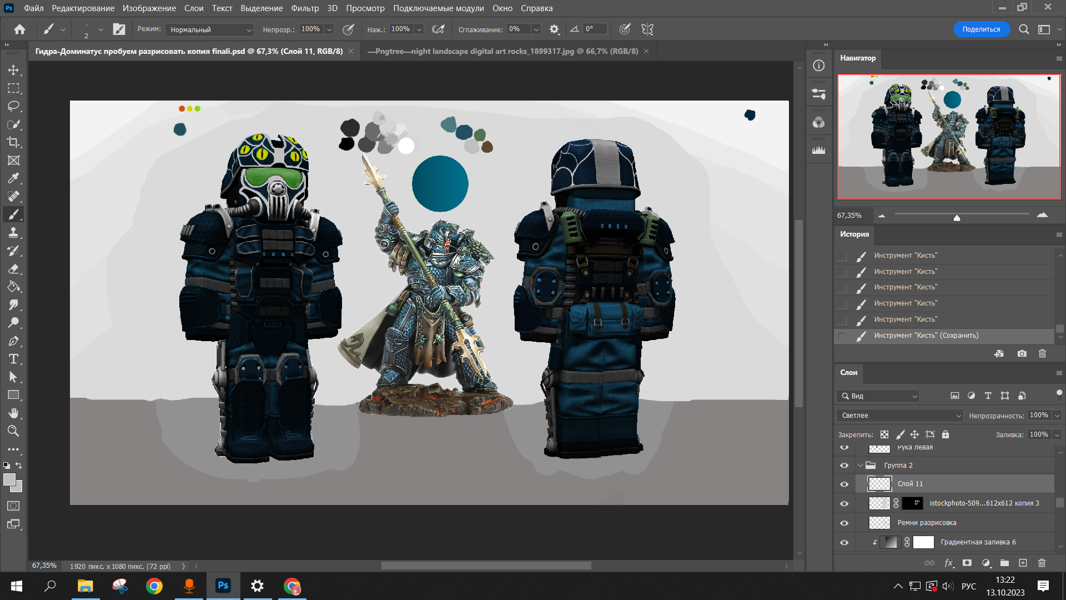Toggle airbrush build-up effects icon
This screenshot has height=600, width=1066.
click(438, 29)
